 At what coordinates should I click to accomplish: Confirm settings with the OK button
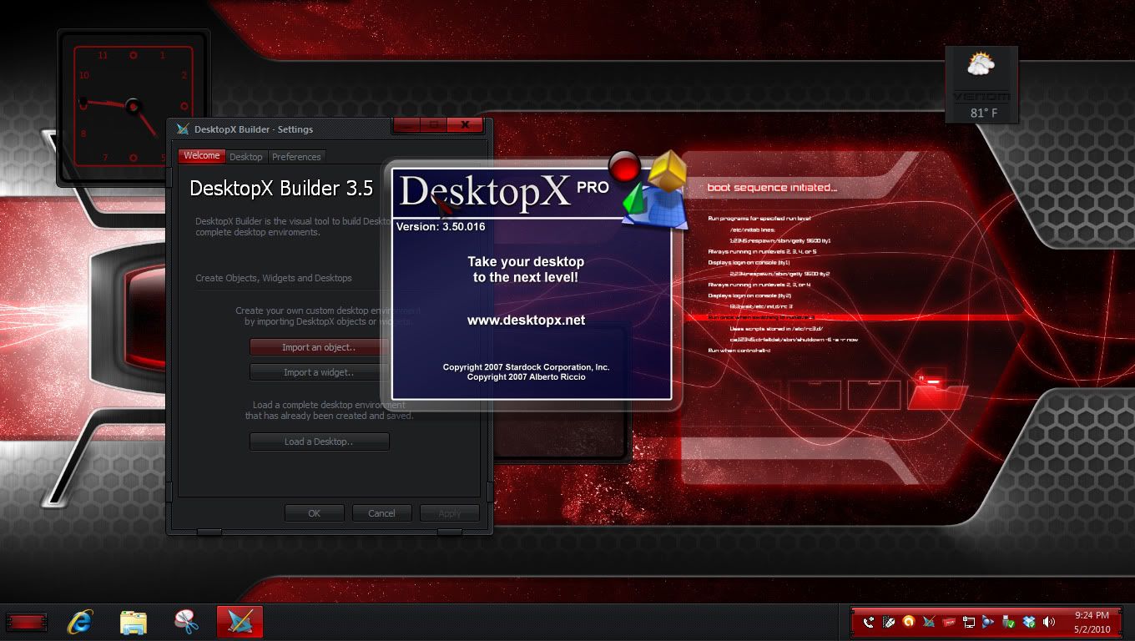[x=314, y=513]
